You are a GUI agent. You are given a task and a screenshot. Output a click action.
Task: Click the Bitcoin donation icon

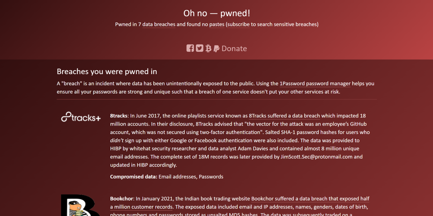[208, 48]
